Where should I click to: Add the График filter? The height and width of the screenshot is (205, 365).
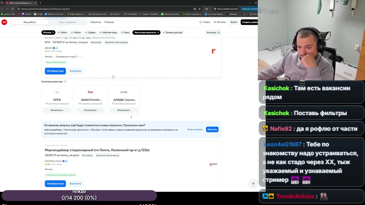coord(90,32)
